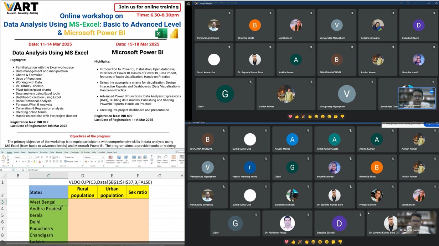Screen dimensions: 439x246
Task: Open the Find & Select magnifier icon
Action: 165,157
